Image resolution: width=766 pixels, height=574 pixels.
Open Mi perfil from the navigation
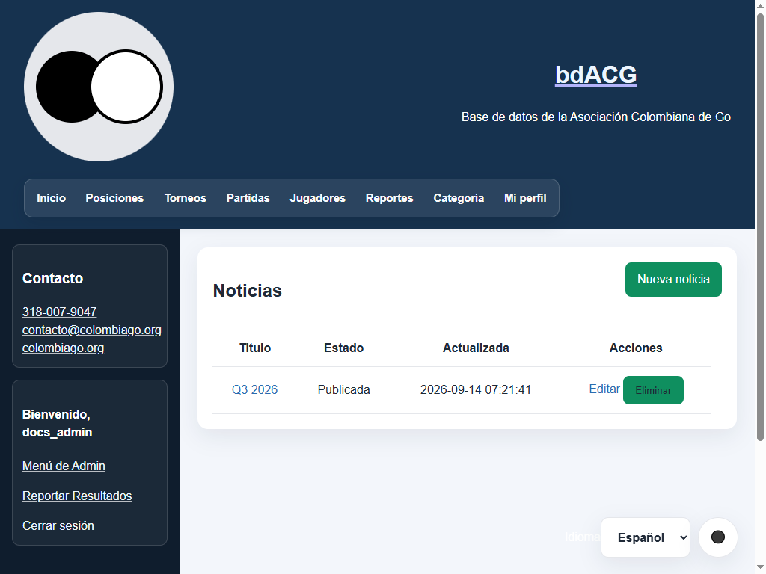525,197
